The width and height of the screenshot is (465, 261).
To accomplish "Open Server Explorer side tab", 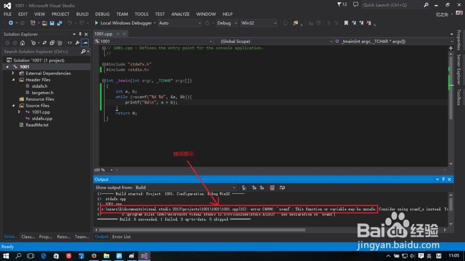I will coord(459,70).
